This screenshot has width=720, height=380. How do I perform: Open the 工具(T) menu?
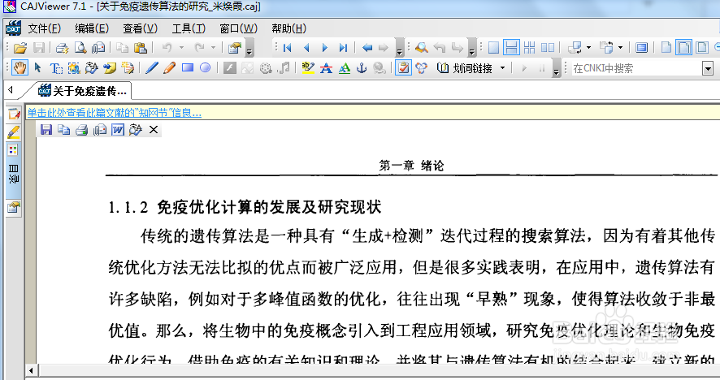[x=189, y=28]
